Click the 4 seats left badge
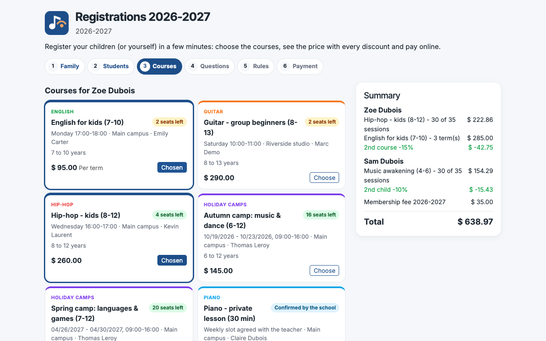 click(x=169, y=215)
